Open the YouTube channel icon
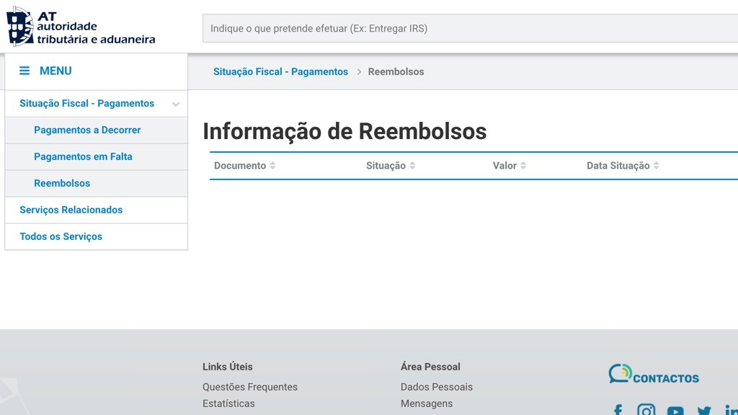 [675, 409]
